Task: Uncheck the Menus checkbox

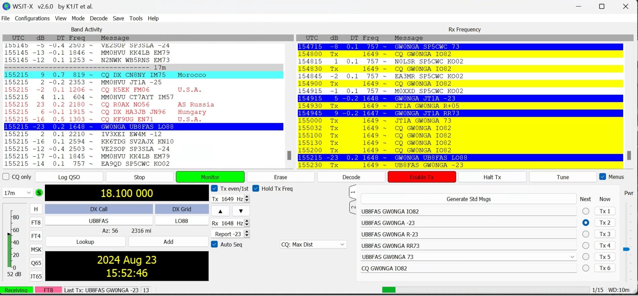Action: [x=603, y=177]
